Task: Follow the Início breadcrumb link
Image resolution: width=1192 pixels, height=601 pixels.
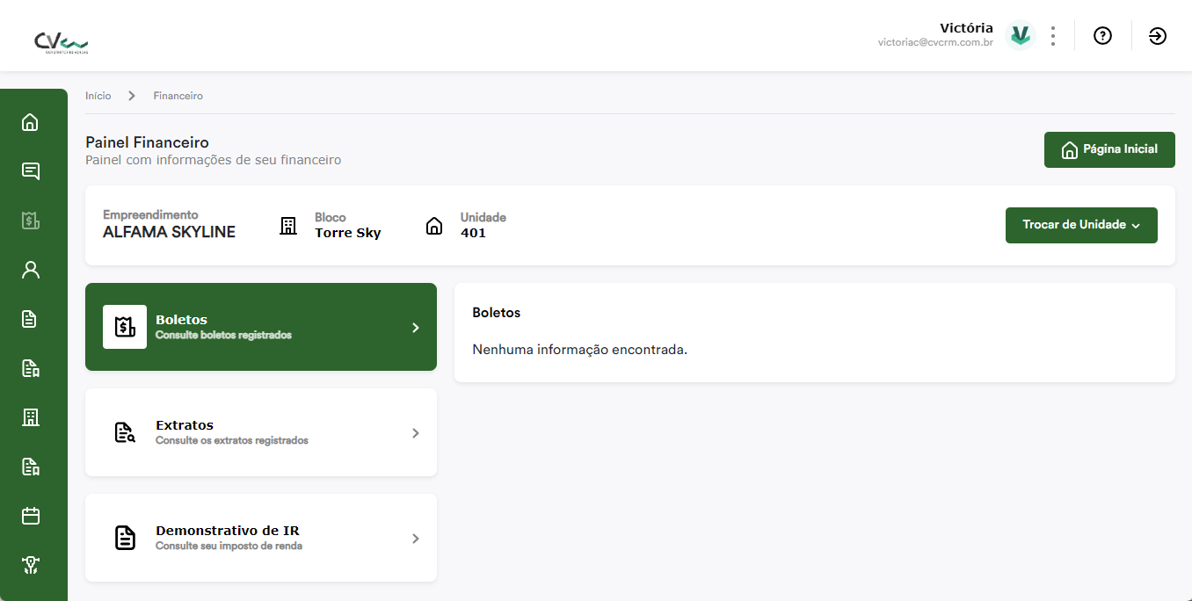Action: [x=98, y=96]
